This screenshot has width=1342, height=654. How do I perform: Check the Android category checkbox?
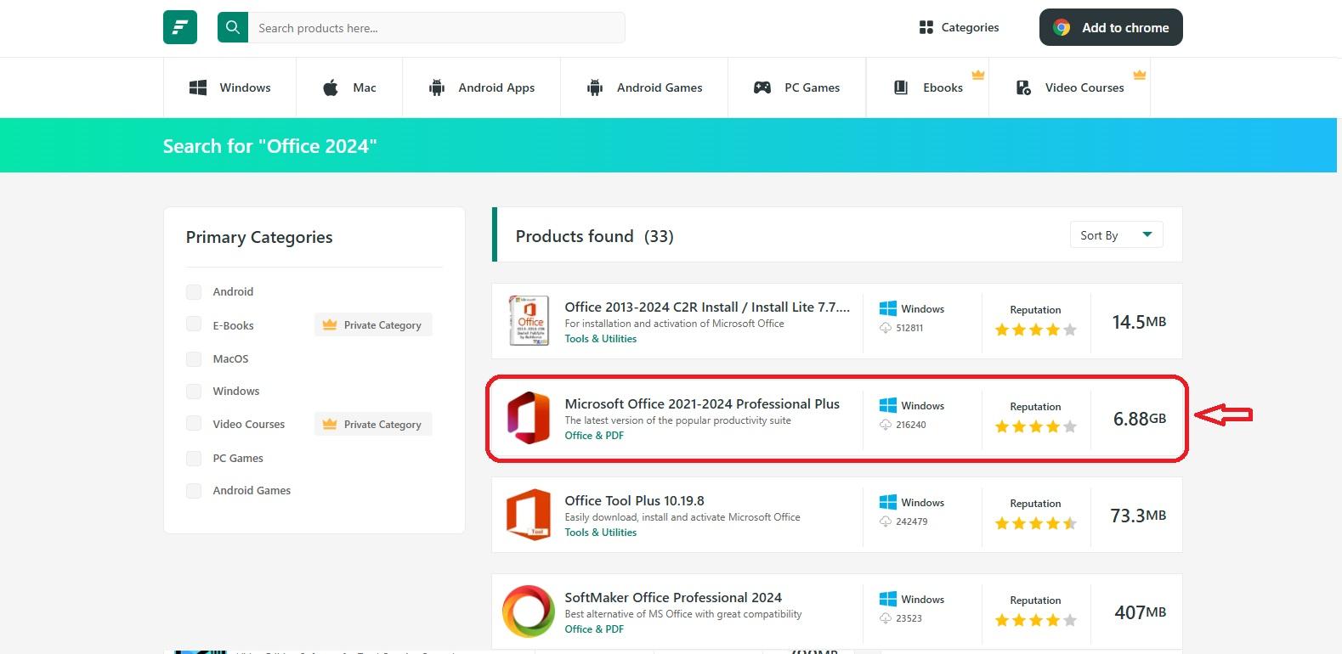[194, 291]
